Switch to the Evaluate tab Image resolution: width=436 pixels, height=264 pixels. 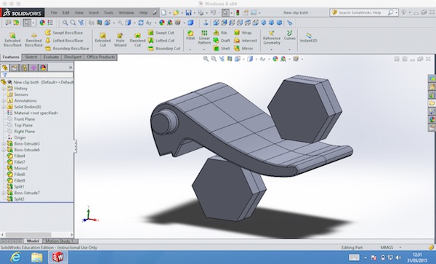pos(51,57)
